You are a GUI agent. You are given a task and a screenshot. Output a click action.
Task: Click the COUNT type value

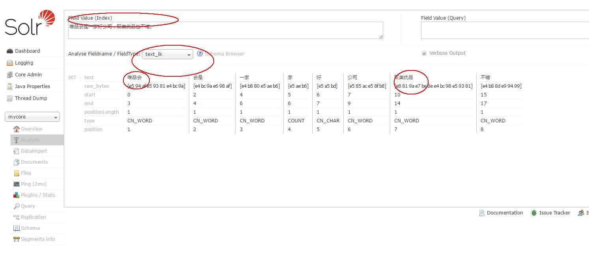click(296, 121)
